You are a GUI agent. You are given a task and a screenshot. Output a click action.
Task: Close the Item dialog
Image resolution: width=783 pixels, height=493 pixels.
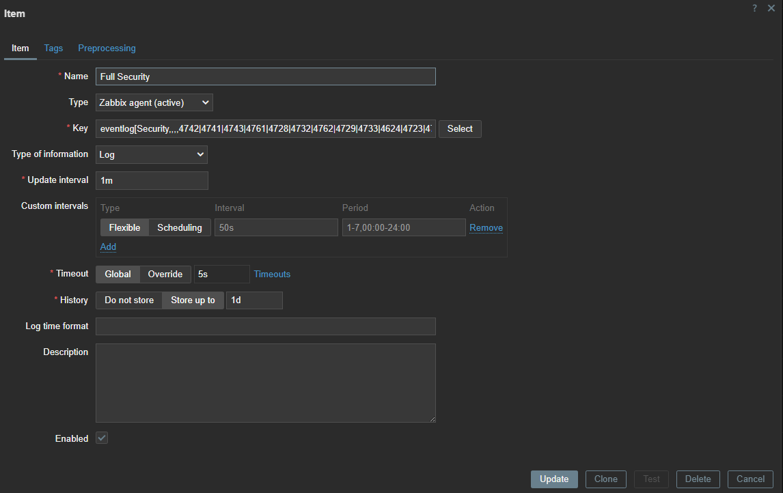click(771, 8)
